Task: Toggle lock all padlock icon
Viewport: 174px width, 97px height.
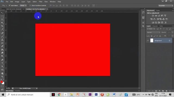Action: tap(160, 36)
